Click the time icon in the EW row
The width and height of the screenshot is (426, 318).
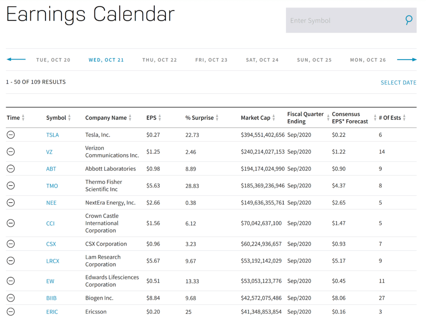(x=10, y=281)
